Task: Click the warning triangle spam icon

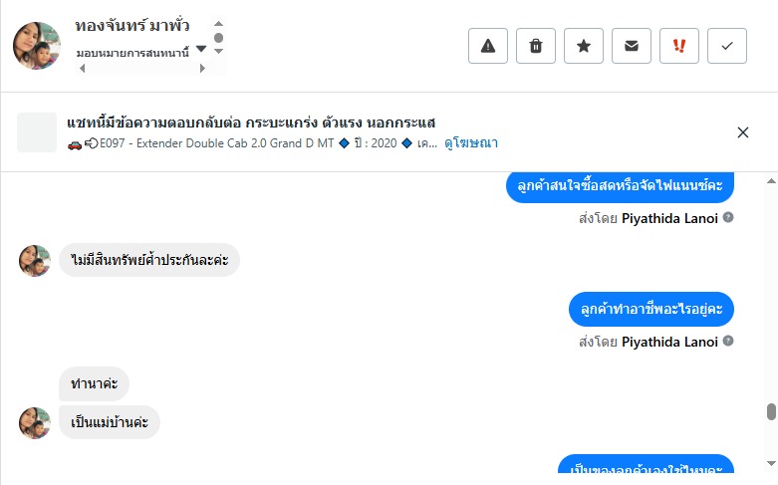Action: coord(488,46)
